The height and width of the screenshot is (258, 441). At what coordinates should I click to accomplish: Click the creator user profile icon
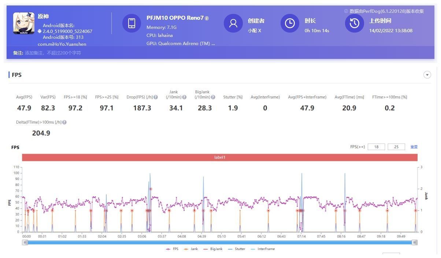[233, 23]
